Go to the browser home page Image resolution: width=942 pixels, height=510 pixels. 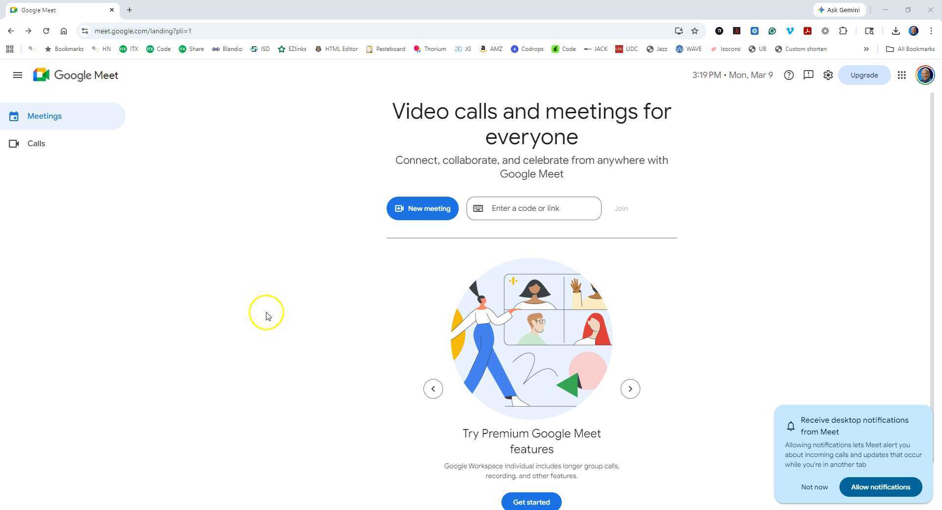coord(64,31)
